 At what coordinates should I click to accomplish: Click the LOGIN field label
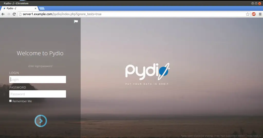pos(14,73)
